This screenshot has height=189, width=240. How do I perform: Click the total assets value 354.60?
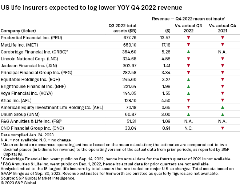129,52
